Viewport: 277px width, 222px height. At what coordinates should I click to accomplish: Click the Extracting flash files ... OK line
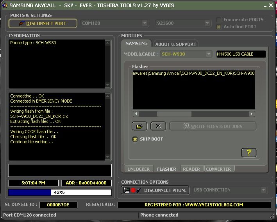click(36, 121)
